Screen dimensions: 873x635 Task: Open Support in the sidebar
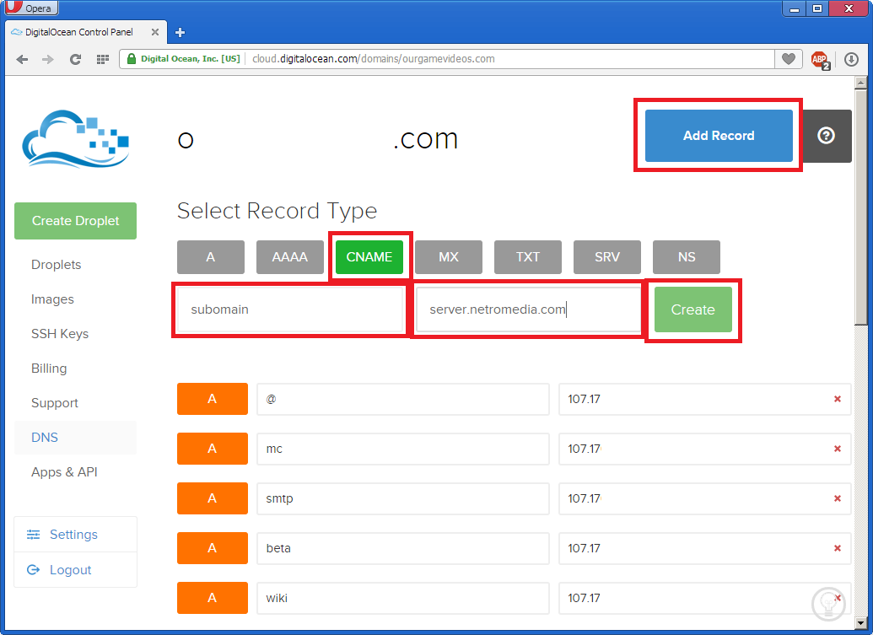tap(55, 403)
